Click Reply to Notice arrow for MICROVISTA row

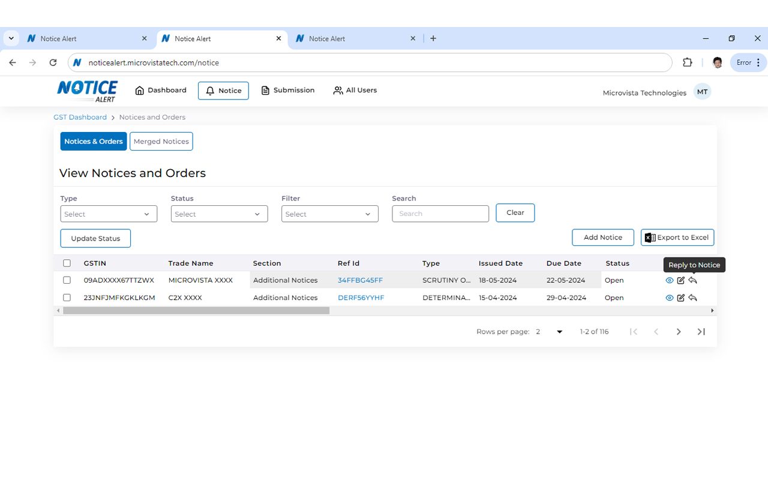click(x=693, y=280)
